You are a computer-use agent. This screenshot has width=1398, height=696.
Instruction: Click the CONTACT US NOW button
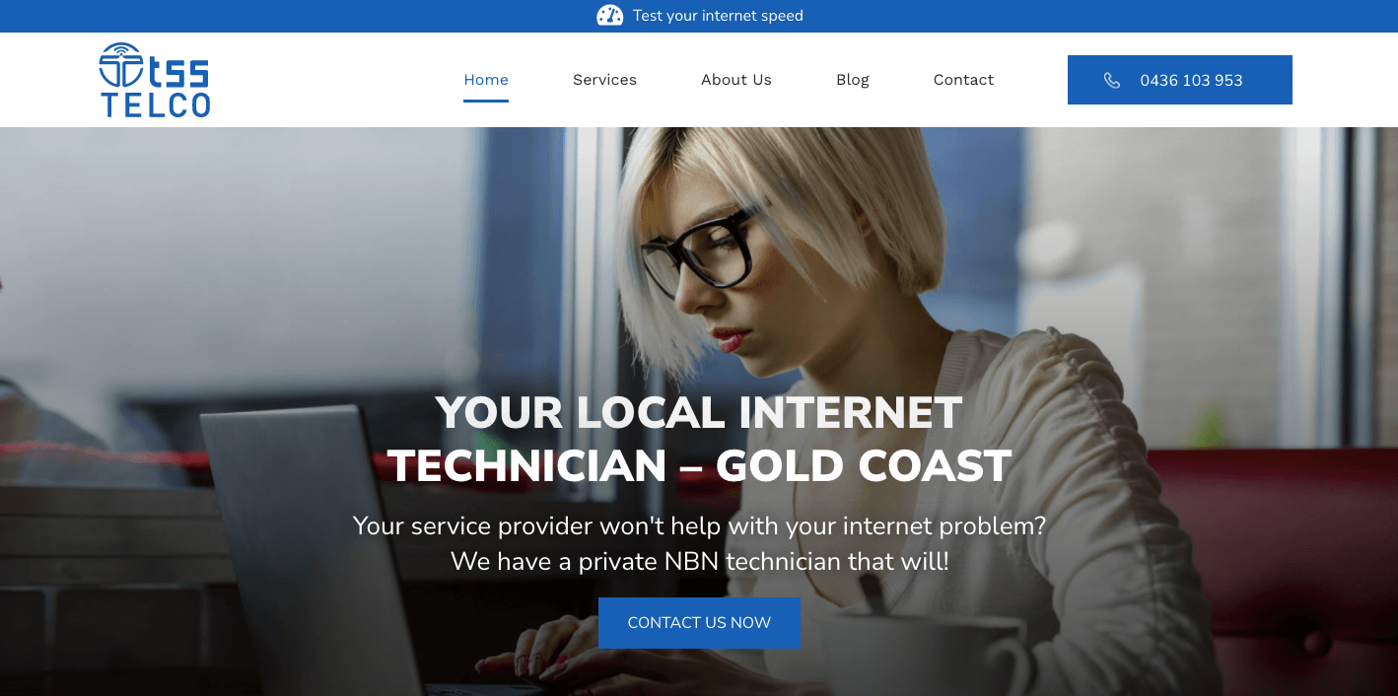(699, 623)
